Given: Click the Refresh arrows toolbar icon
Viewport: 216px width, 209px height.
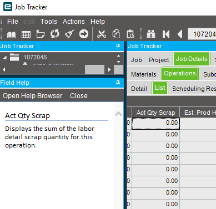Looking at the screenshot, I should pyautogui.click(x=55, y=34).
